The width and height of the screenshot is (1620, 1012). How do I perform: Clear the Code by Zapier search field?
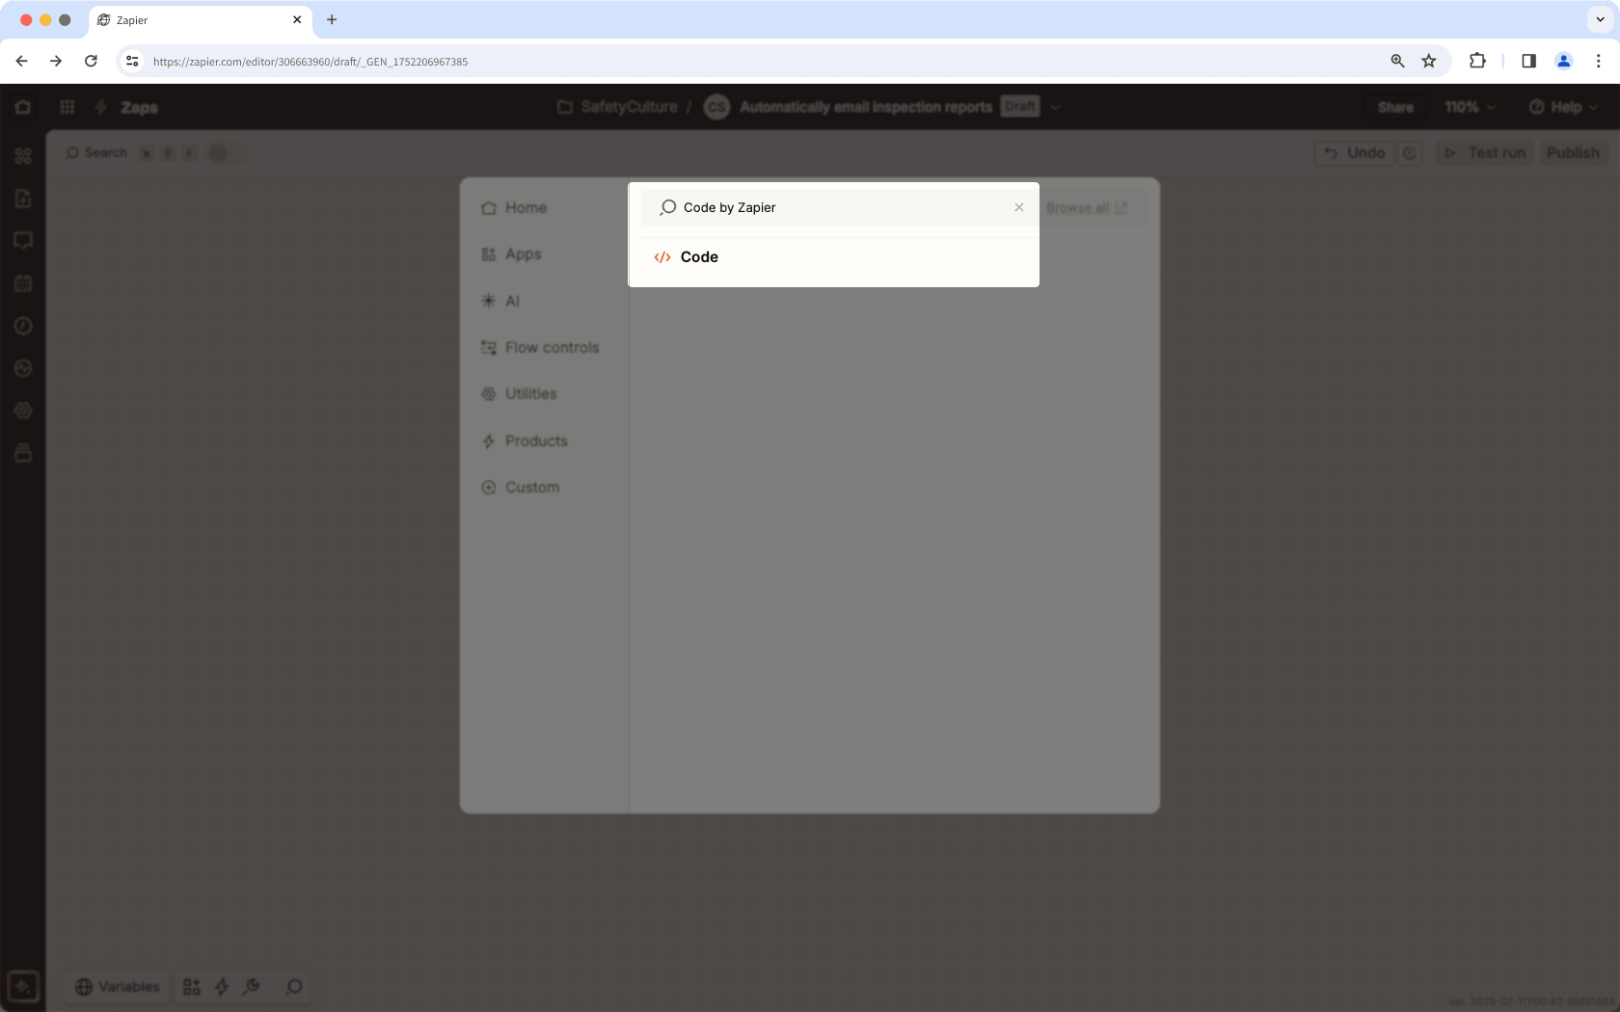click(x=1019, y=207)
